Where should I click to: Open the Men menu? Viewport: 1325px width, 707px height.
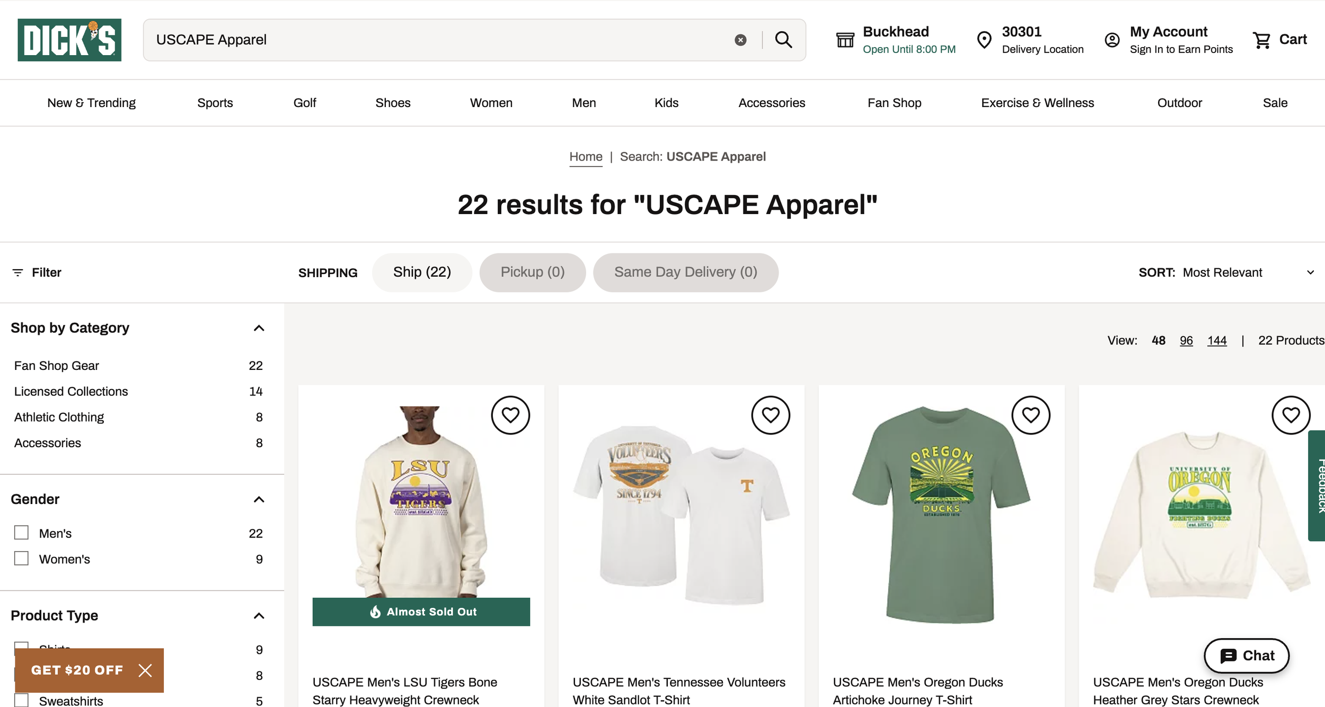(584, 103)
